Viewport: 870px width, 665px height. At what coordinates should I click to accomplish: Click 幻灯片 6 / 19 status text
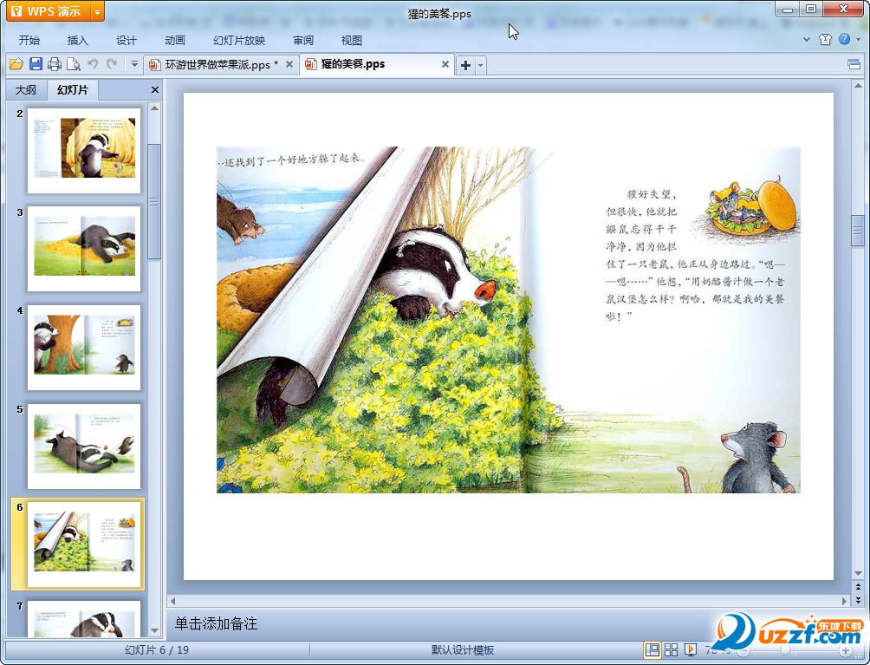click(157, 649)
